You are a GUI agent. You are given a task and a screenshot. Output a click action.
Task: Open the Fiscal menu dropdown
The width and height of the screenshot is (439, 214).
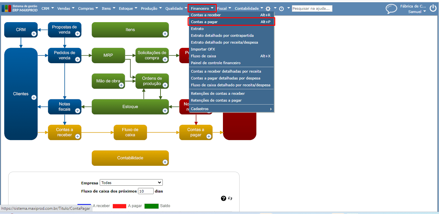(x=224, y=8)
